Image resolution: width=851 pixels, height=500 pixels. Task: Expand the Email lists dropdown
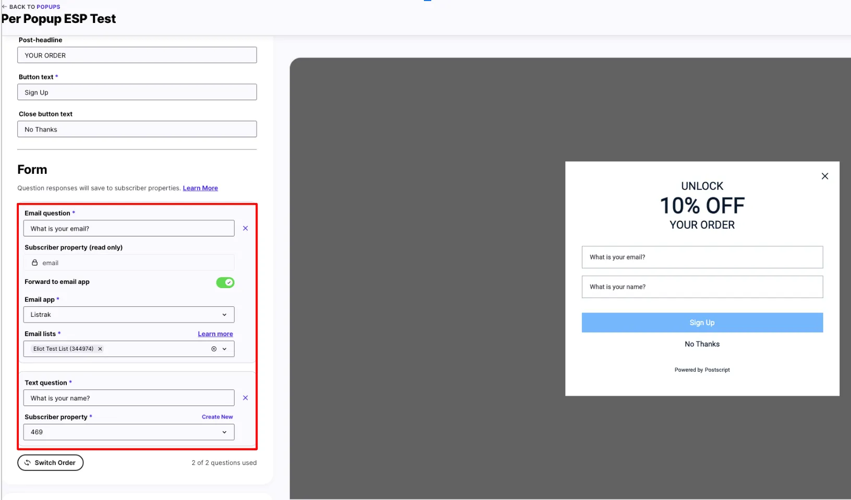[224, 349]
